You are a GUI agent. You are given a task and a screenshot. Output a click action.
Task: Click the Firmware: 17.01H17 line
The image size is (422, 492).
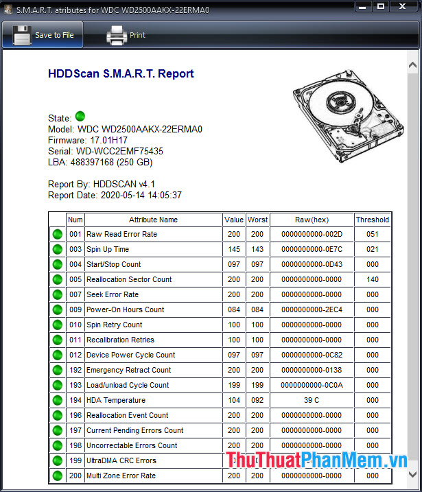tap(88, 140)
